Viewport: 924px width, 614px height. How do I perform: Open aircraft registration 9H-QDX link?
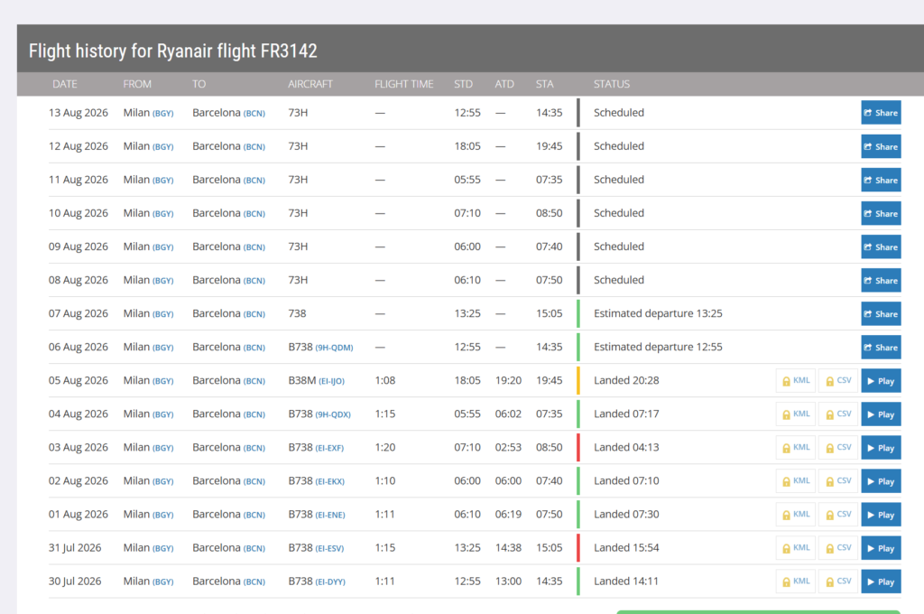click(x=333, y=414)
